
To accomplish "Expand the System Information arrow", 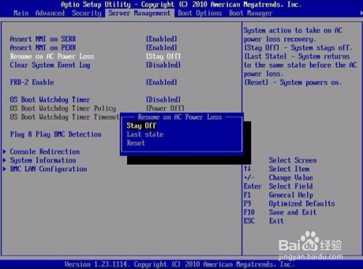I will [x=4, y=160].
